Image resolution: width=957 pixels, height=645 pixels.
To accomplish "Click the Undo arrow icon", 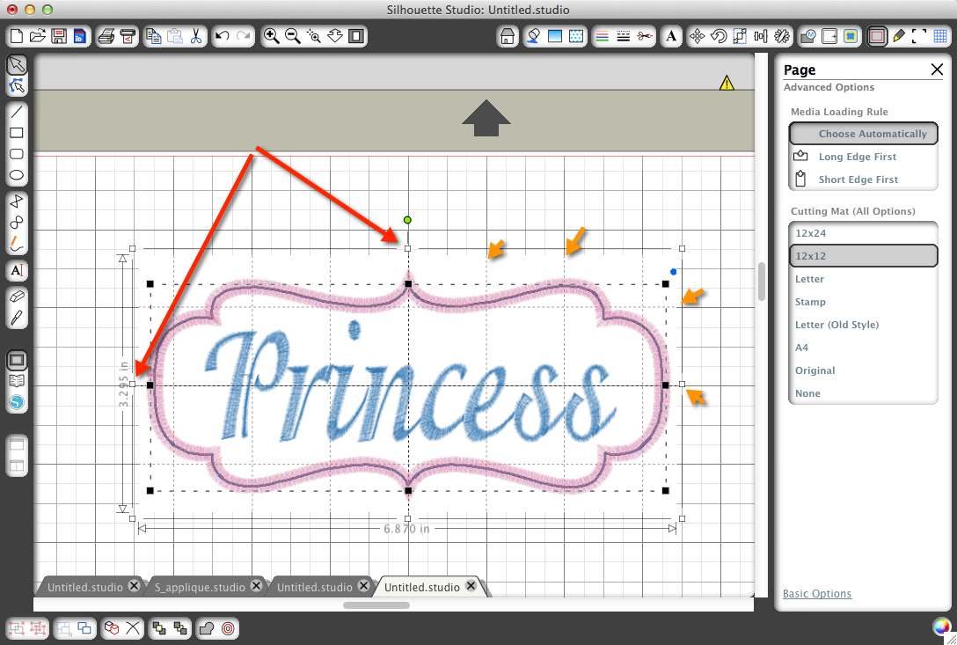I will tap(223, 36).
